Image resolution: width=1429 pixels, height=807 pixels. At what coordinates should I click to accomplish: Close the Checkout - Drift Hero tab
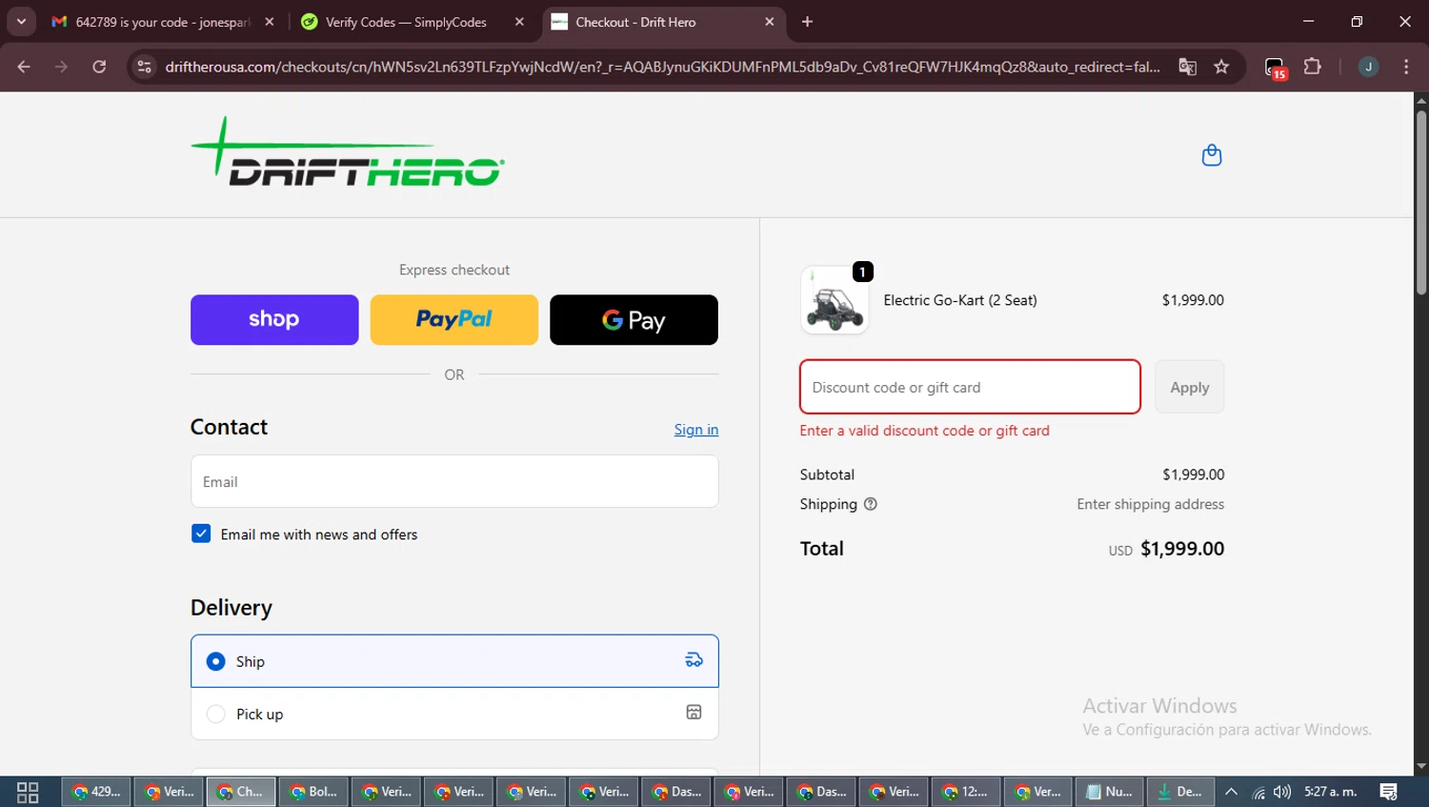[x=770, y=22]
